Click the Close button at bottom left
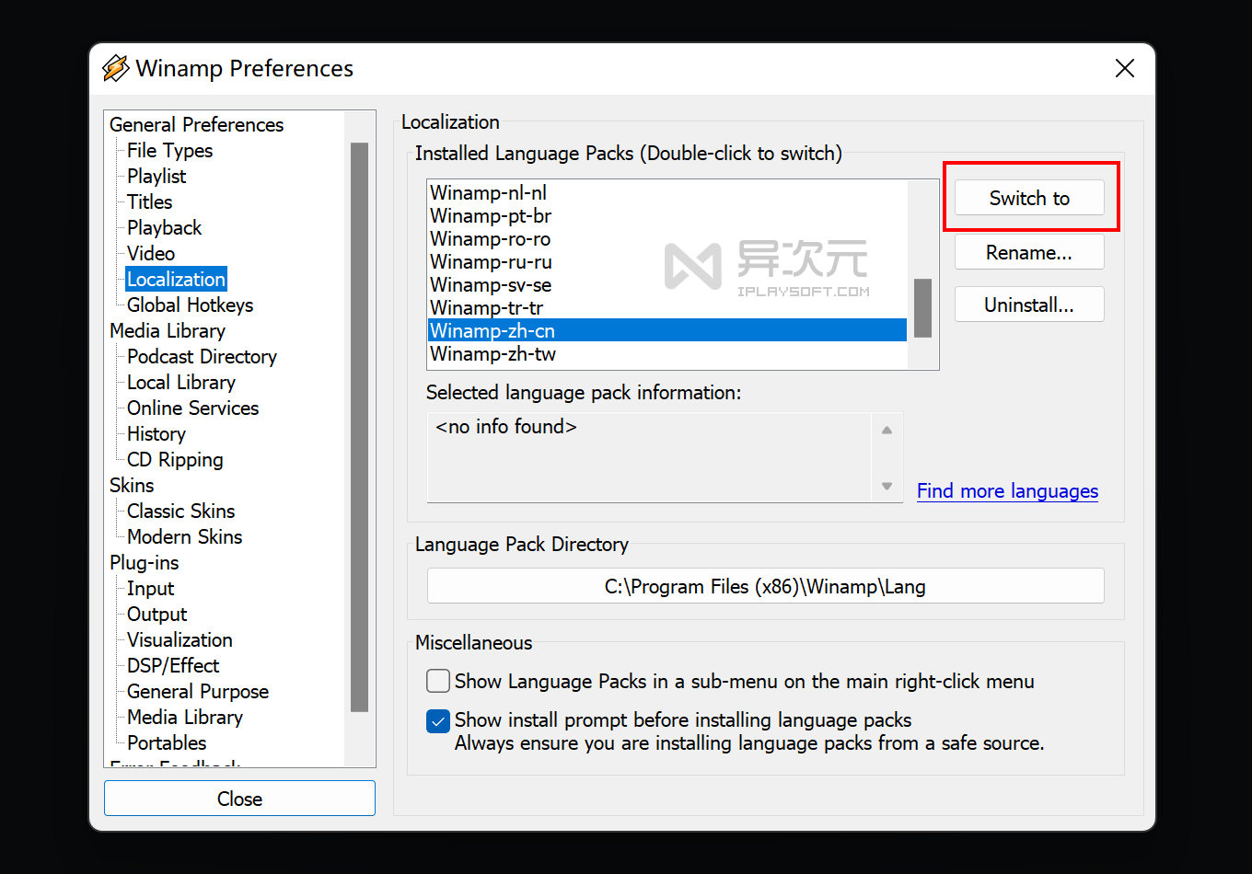The image size is (1252, 874). 239,799
